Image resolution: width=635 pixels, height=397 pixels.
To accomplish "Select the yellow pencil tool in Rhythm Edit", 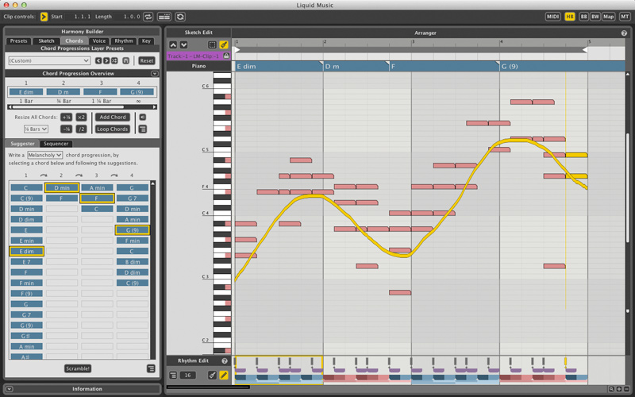I will tap(224, 375).
